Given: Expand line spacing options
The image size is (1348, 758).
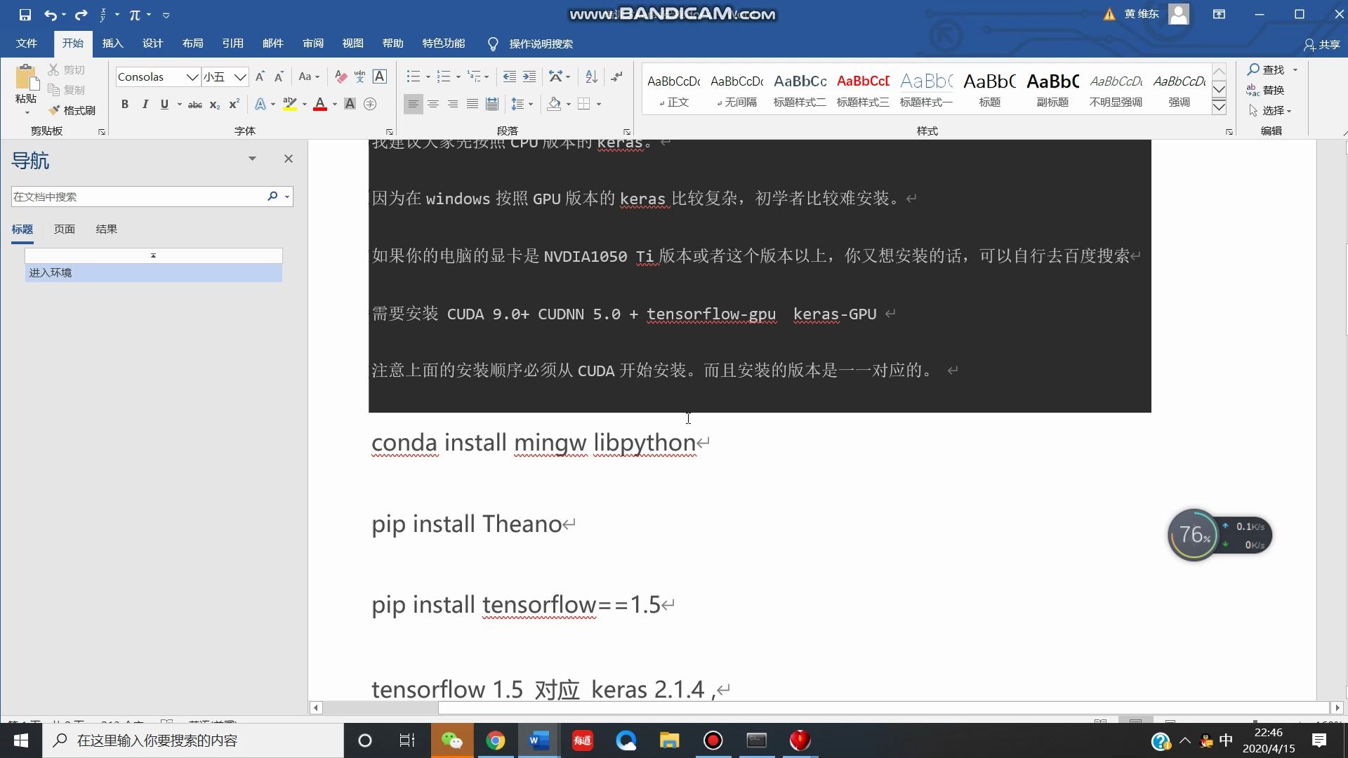Looking at the screenshot, I should 522,104.
